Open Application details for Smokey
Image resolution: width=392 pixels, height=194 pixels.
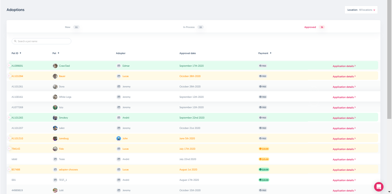coord(344,118)
